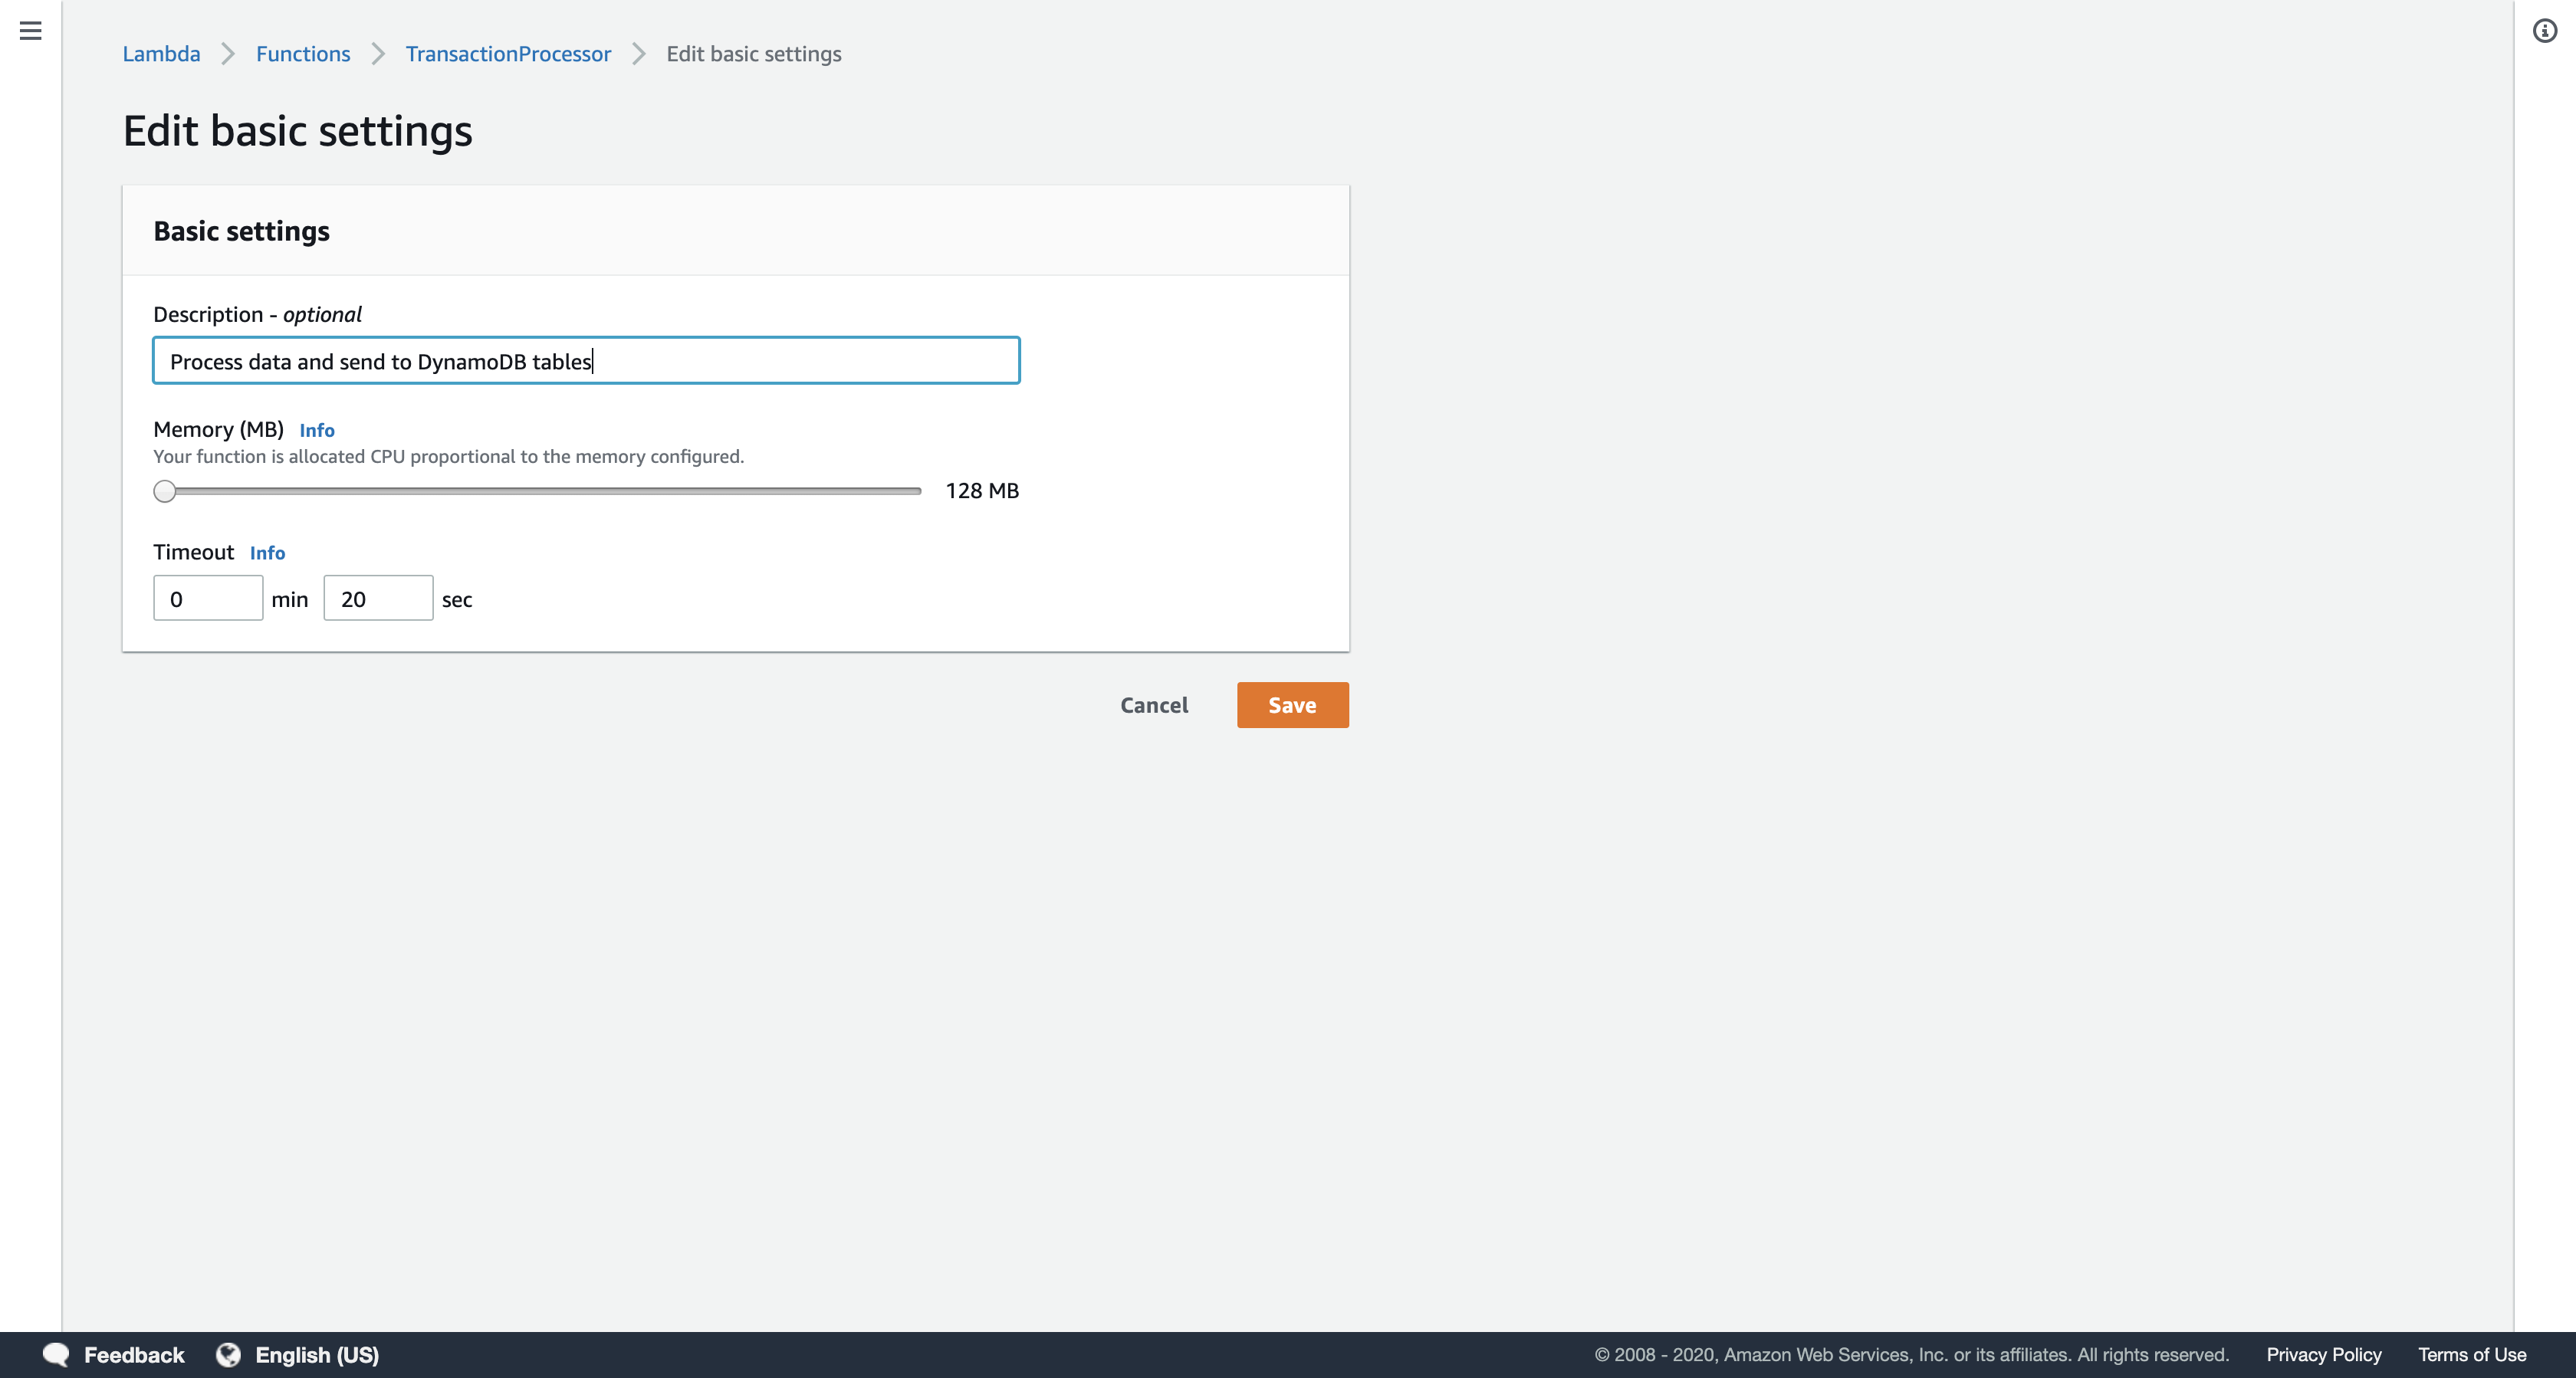Click the middle of memory slider track

pyautogui.click(x=540, y=491)
